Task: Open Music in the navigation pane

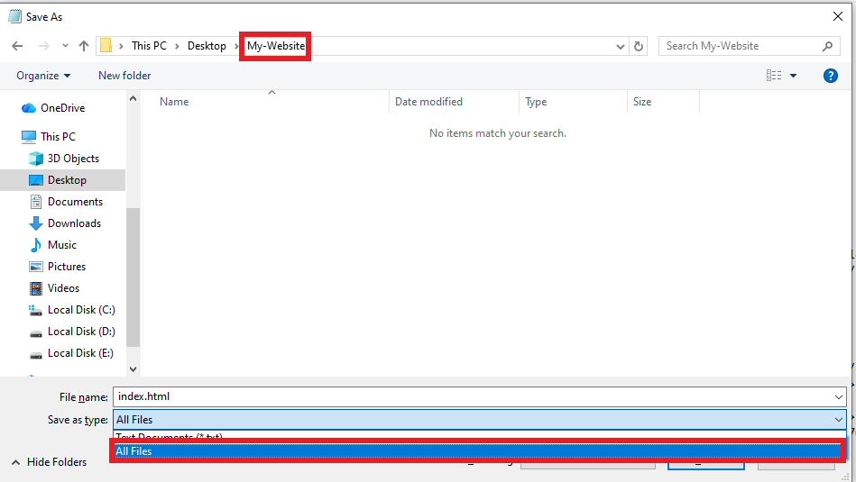Action: click(x=61, y=245)
